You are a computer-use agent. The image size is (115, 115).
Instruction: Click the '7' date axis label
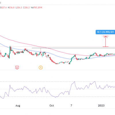point(71,106)
